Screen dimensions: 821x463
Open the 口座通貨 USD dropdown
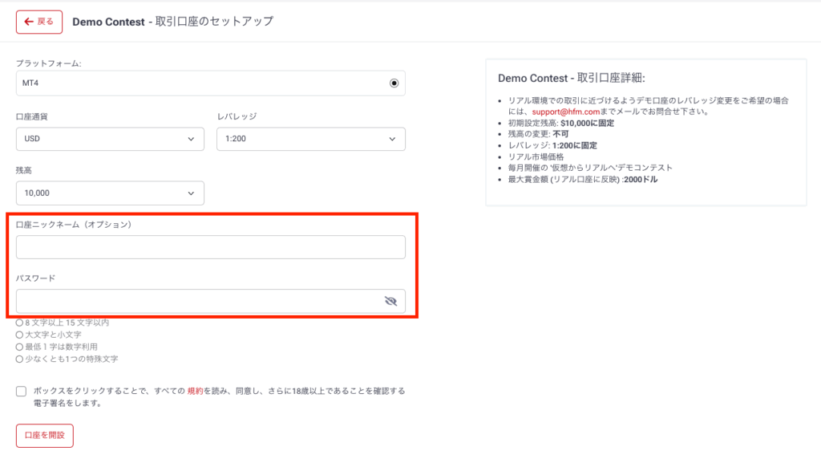click(110, 139)
